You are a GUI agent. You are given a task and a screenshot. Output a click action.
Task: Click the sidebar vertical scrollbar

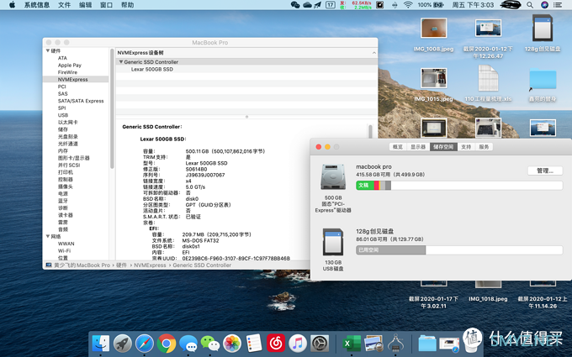click(x=112, y=109)
